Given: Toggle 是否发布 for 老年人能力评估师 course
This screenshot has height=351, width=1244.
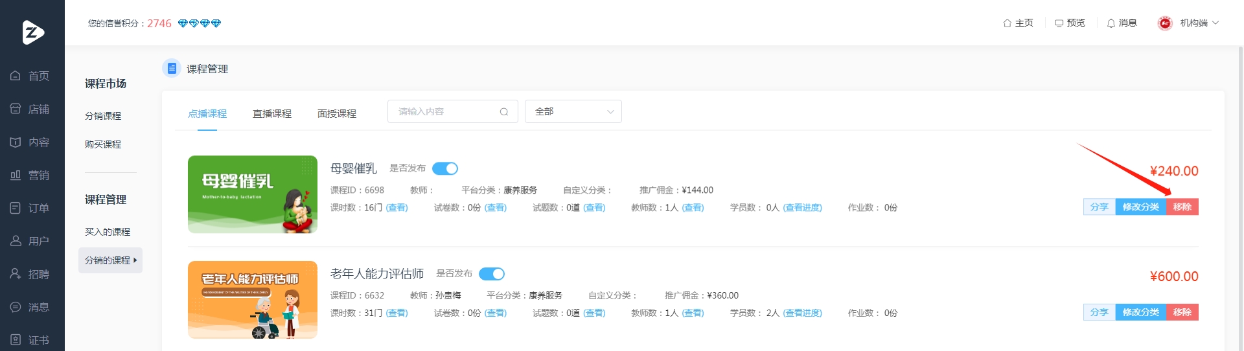Looking at the screenshot, I should click(x=492, y=274).
